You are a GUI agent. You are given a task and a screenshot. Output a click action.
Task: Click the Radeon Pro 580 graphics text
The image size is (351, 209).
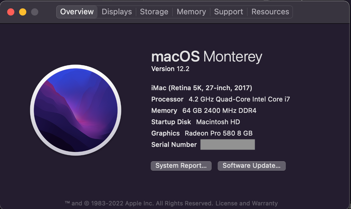click(219, 133)
